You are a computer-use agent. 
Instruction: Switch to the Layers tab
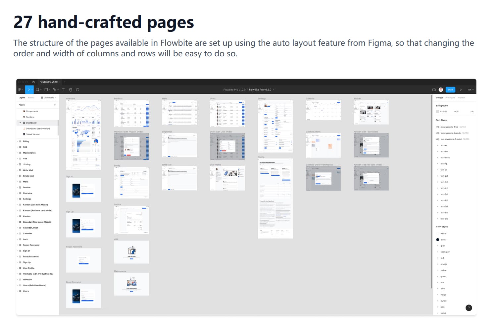click(22, 98)
